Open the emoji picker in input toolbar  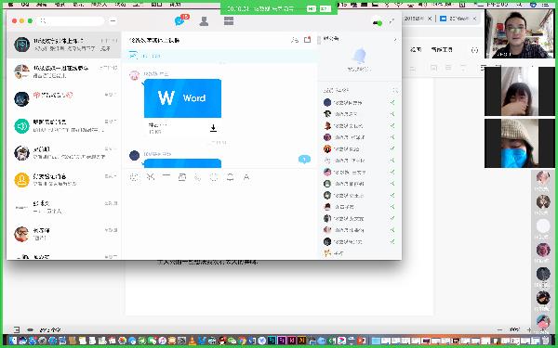click(x=134, y=177)
